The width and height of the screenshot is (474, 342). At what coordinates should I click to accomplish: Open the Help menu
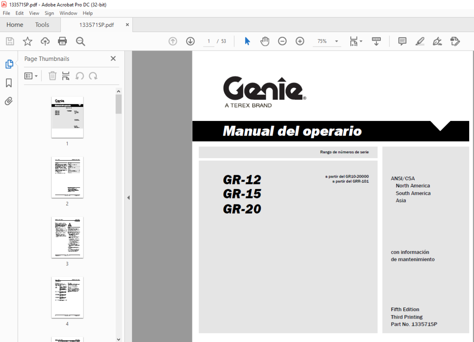click(x=88, y=13)
